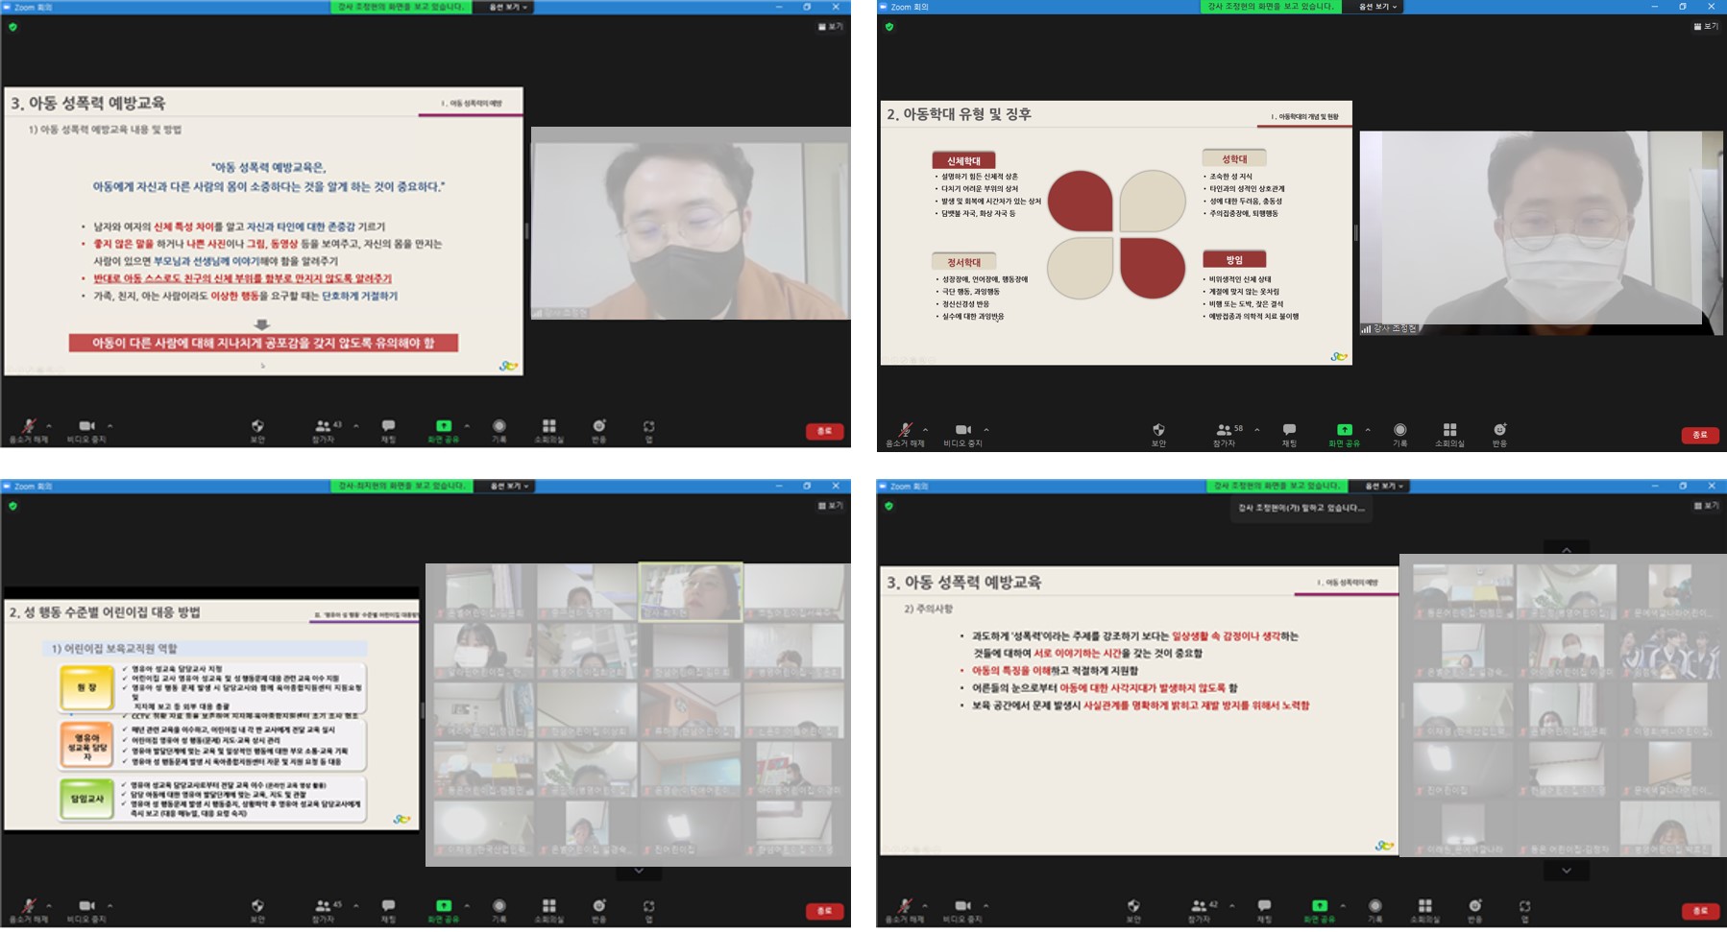Open Breakout Rooms in the bottom-left window
1727x932 pixels.
(548, 909)
